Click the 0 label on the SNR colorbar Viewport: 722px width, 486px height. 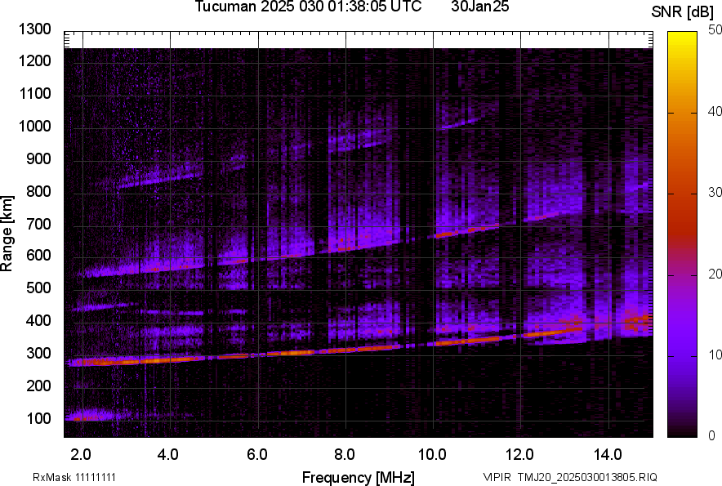click(712, 435)
